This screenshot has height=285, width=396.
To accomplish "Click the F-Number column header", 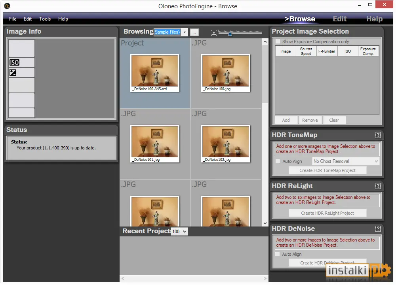I will tap(327, 51).
